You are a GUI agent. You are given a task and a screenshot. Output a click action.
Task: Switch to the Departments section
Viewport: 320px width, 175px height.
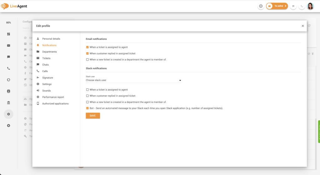pyautogui.click(x=49, y=52)
